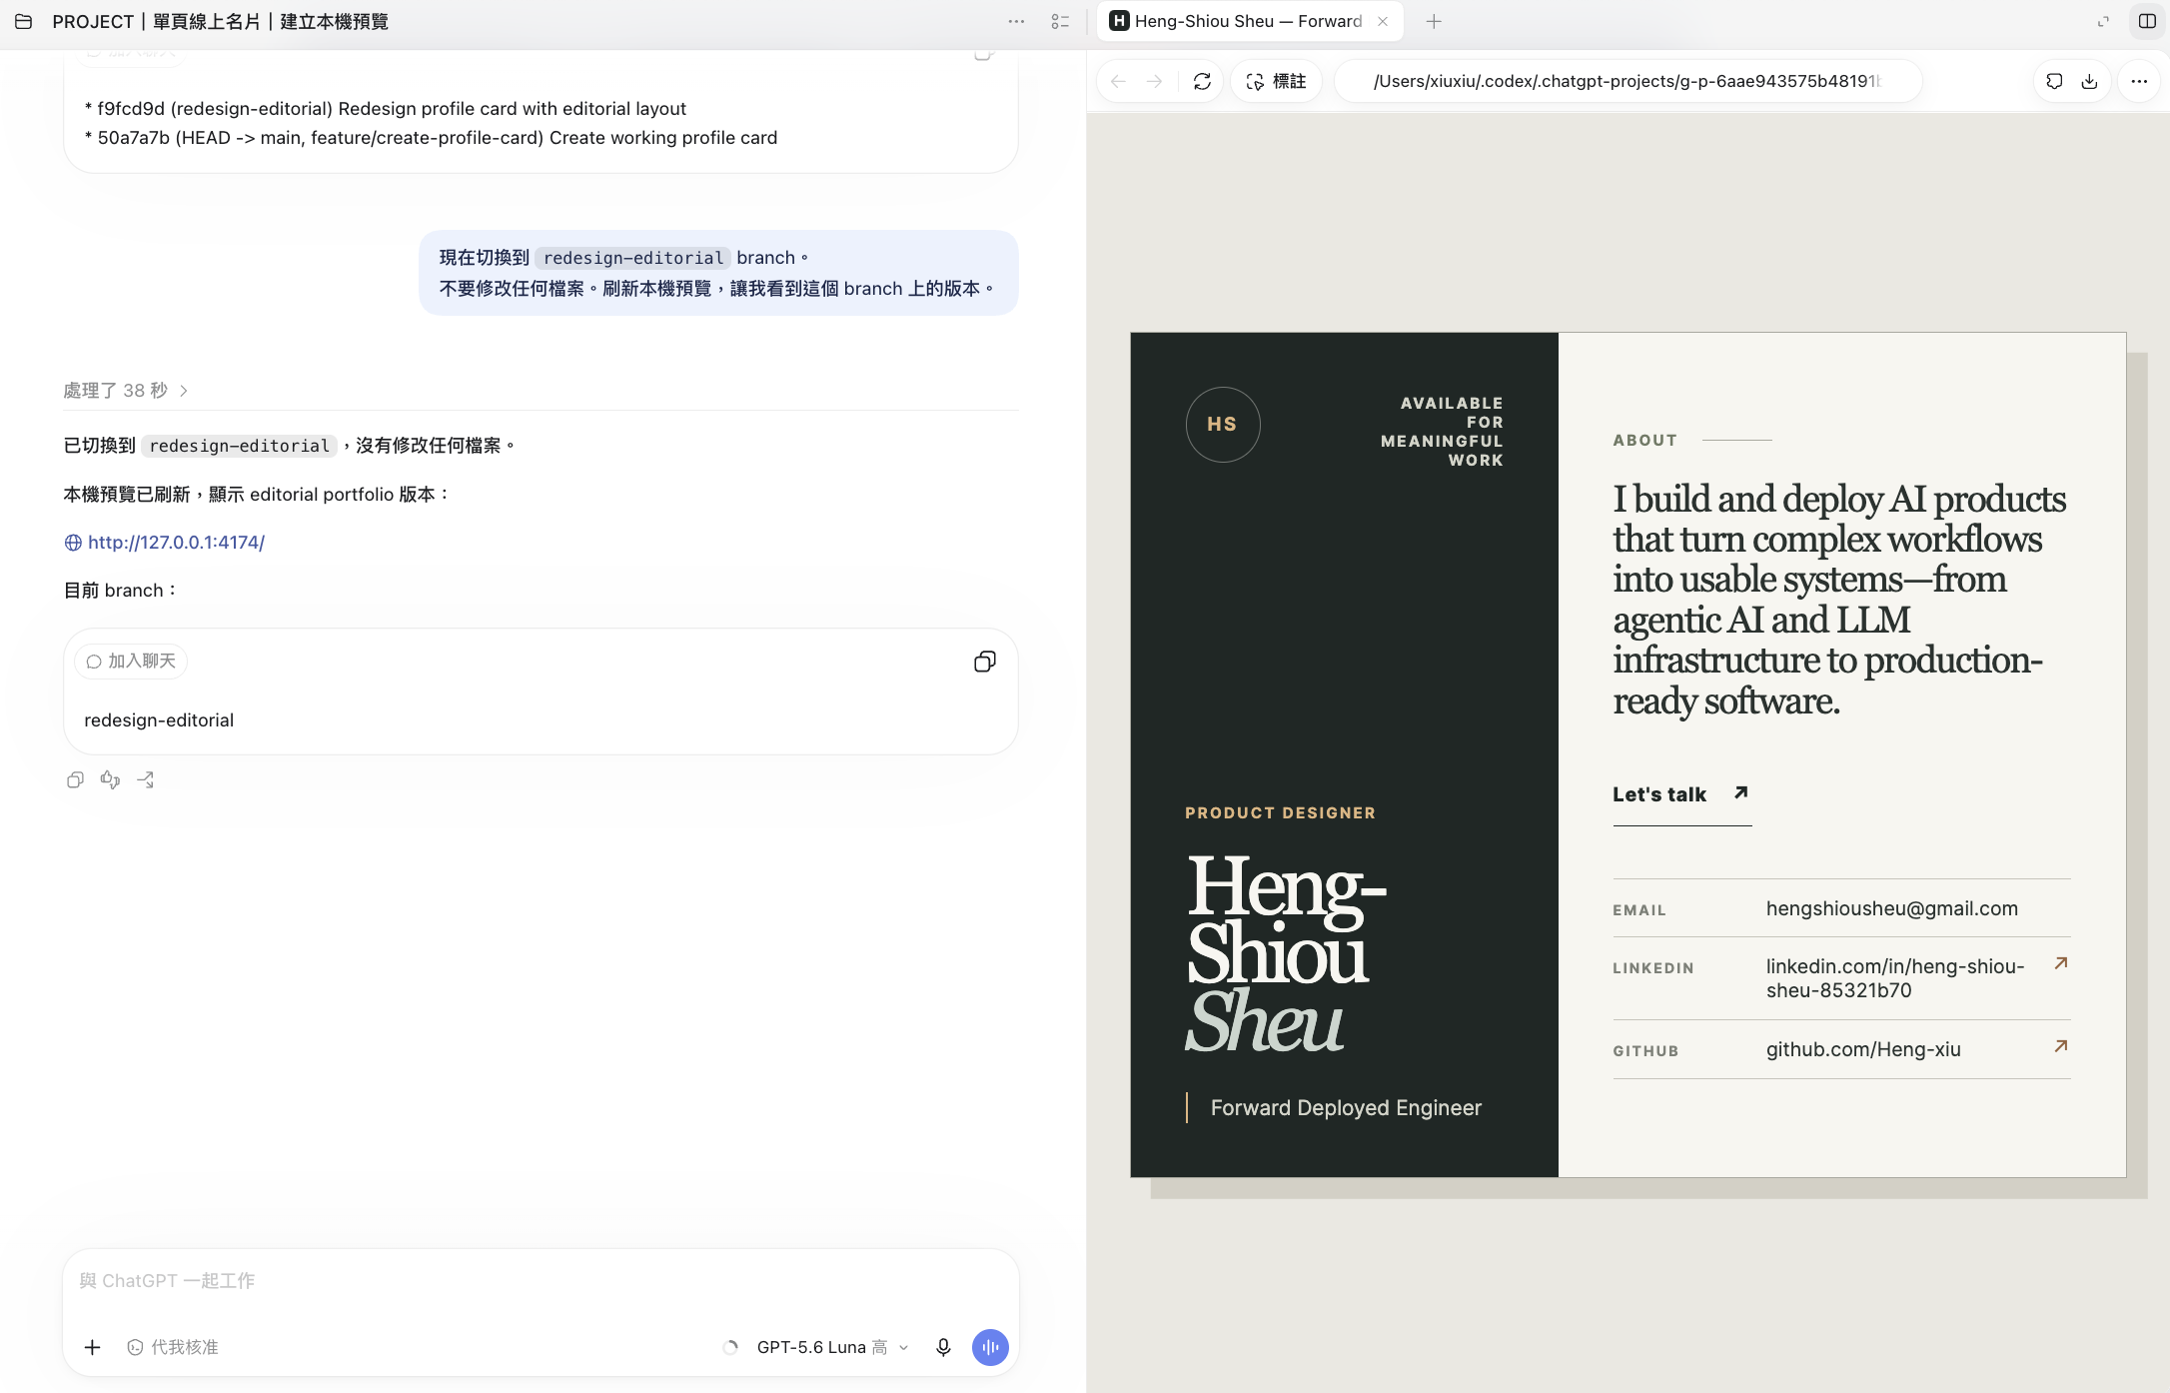
Task: Go forward in the preview browser
Action: coord(1155,81)
